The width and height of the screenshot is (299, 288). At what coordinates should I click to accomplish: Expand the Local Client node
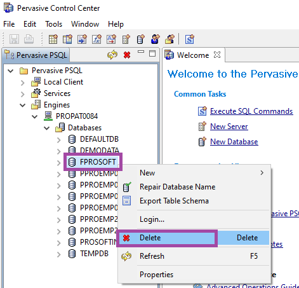click(23, 83)
